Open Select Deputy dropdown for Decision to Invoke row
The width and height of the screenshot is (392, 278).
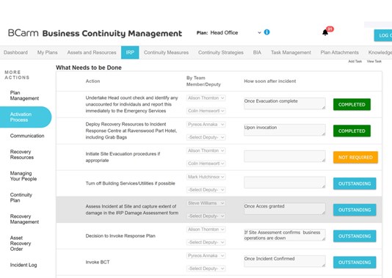click(206, 242)
